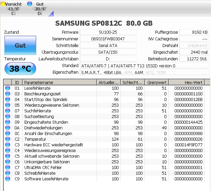The image size is (211, 191).
Task: Click status orb for Anzahl der Einschaltungen
Action: click(8, 133)
